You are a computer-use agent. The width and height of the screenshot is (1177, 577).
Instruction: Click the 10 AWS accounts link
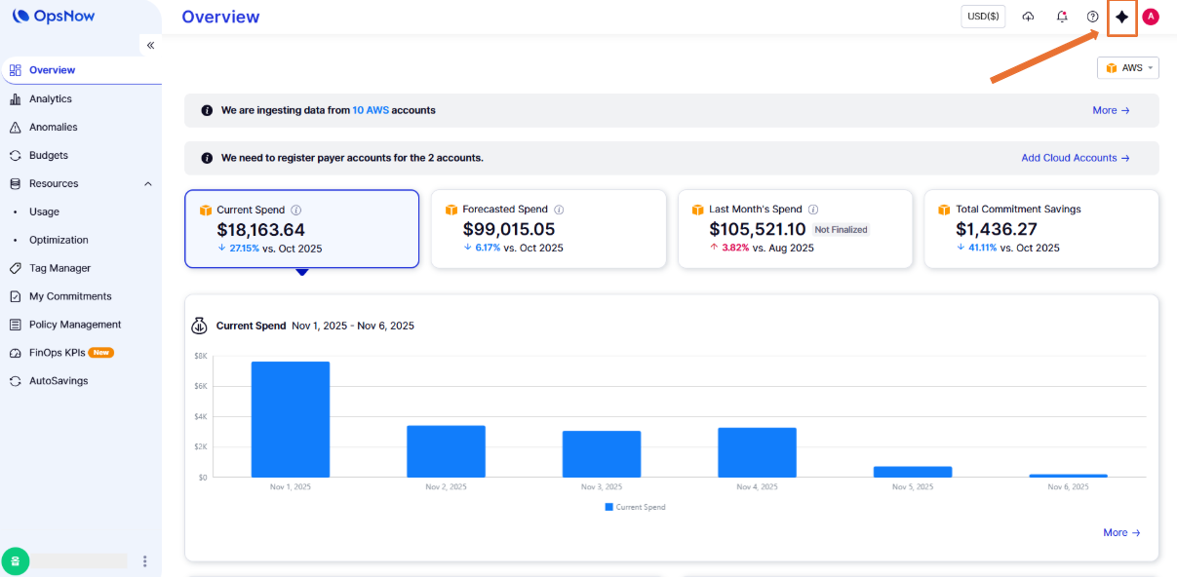(x=371, y=110)
